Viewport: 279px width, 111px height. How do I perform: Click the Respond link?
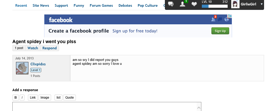[x=50, y=48]
